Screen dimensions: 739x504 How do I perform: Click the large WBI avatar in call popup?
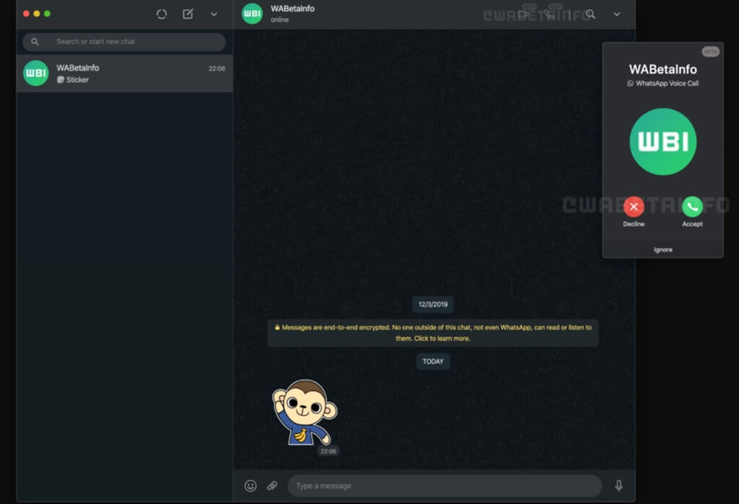tap(663, 142)
